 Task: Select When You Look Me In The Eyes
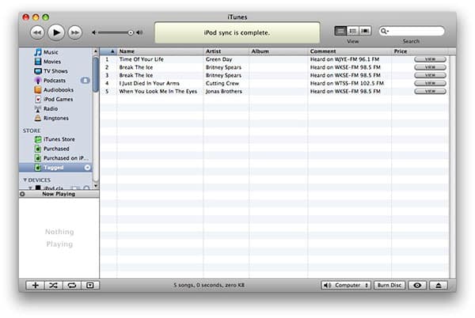[x=158, y=92]
